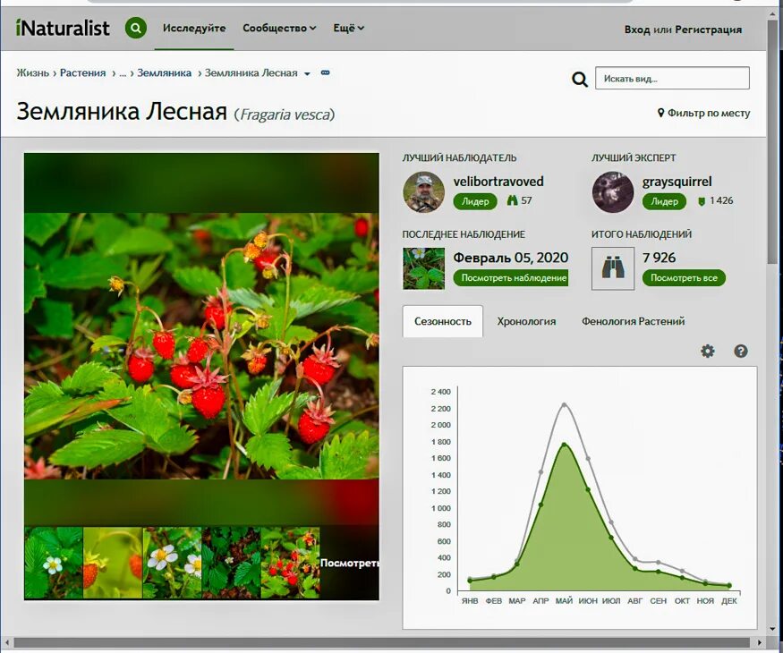783x653 pixels.
Task: Open the Растения breadcrumb link
Action: (x=81, y=73)
